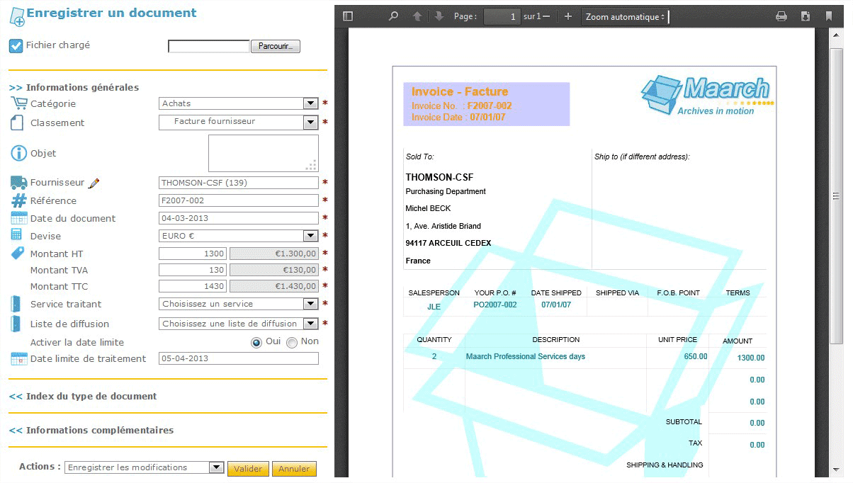This screenshot has width=853, height=483.
Task: Click Maarch Professional Services days description
Action: (526, 357)
